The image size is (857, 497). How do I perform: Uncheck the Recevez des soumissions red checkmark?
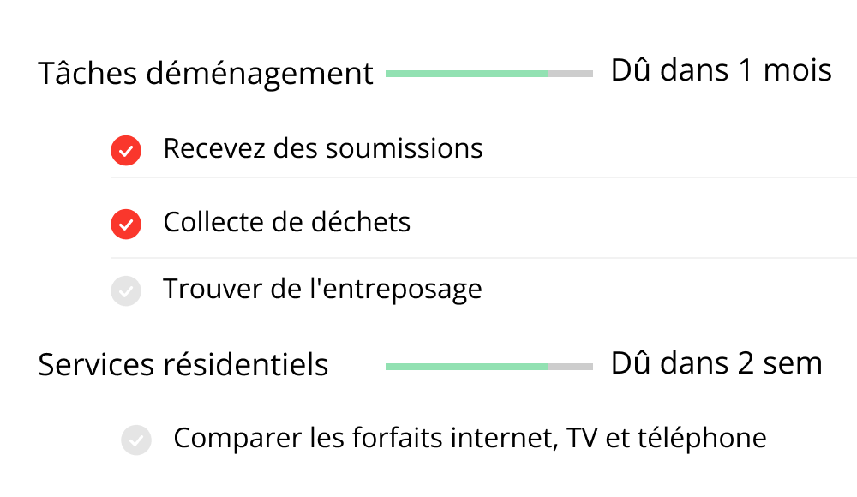tap(126, 150)
